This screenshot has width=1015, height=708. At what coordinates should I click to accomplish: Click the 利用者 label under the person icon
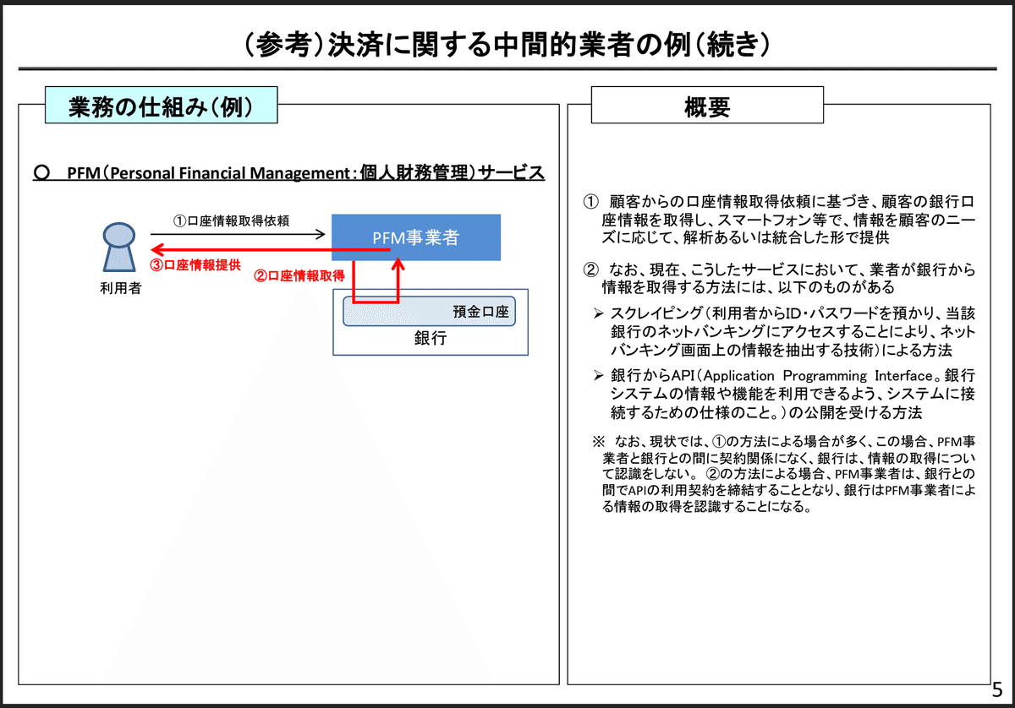[120, 288]
